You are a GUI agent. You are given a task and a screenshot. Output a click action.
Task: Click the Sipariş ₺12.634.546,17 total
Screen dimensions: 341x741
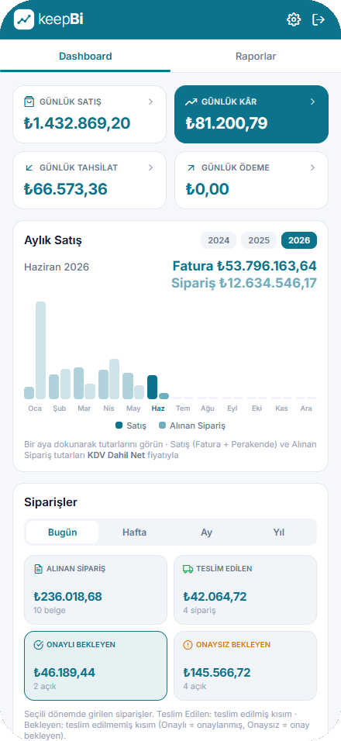pos(244,283)
